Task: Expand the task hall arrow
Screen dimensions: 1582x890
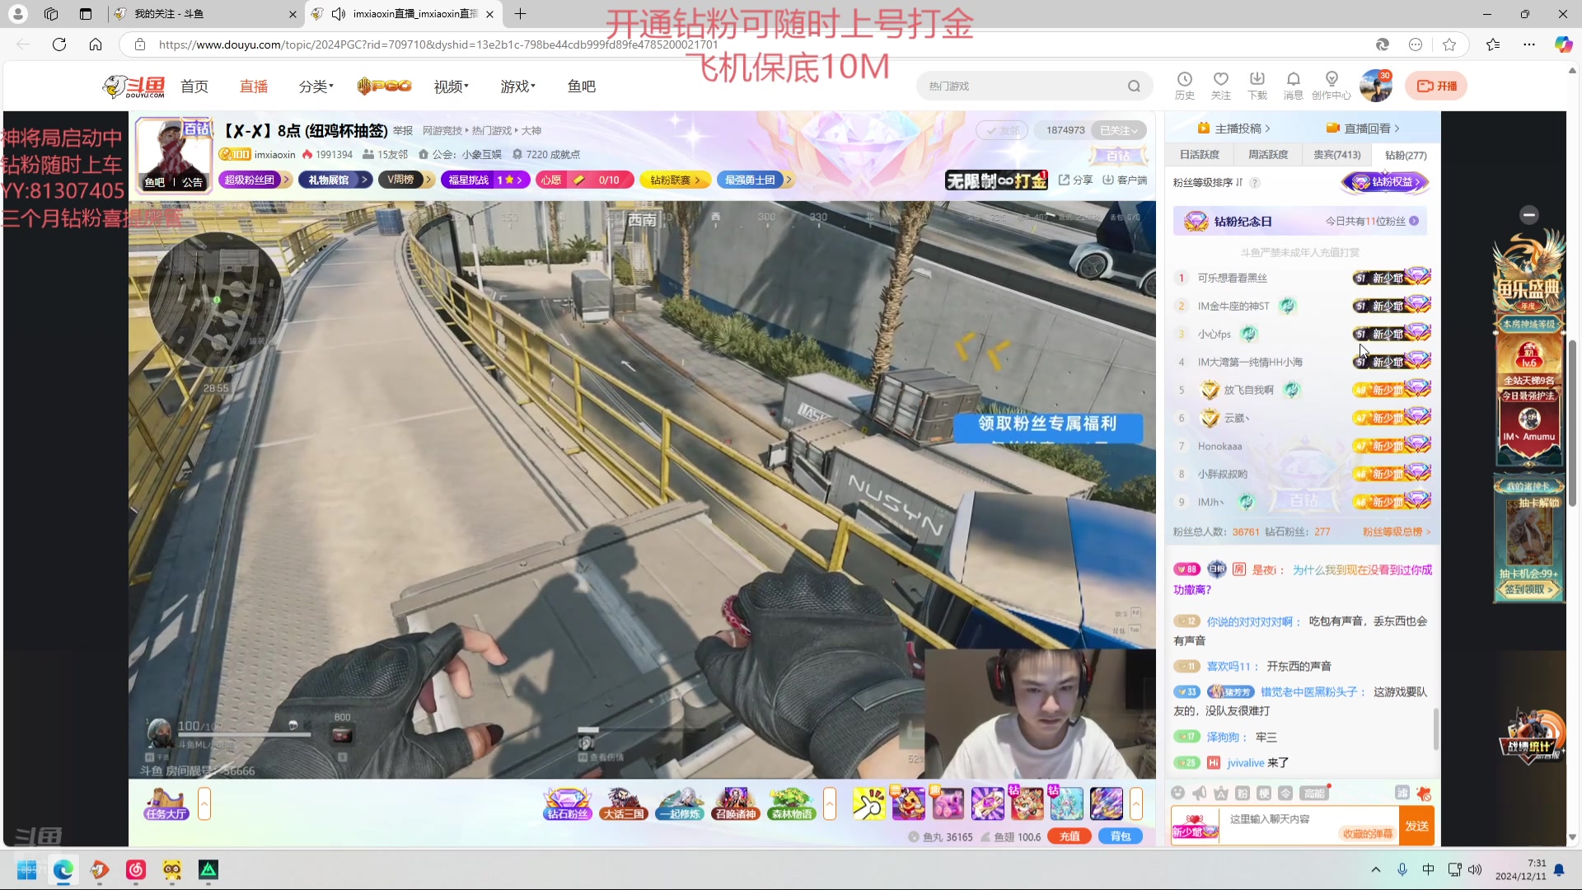Action: tap(204, 804)
